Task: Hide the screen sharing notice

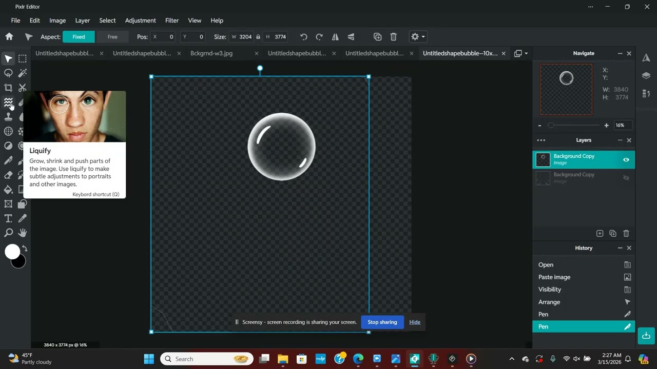Action: tap(415, 322)
